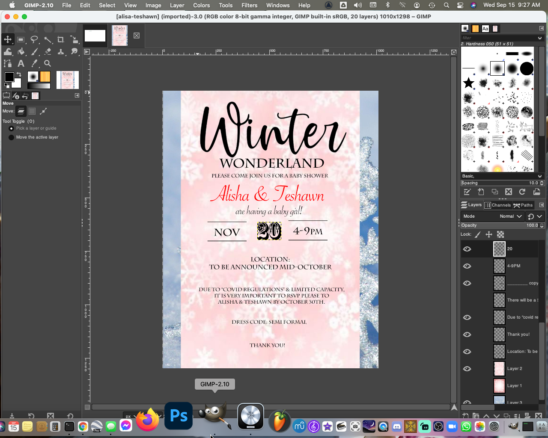Select the Color Picker eyedropper tool
The height and width of the screenshot is (438, 548).
tap(34, 63)
